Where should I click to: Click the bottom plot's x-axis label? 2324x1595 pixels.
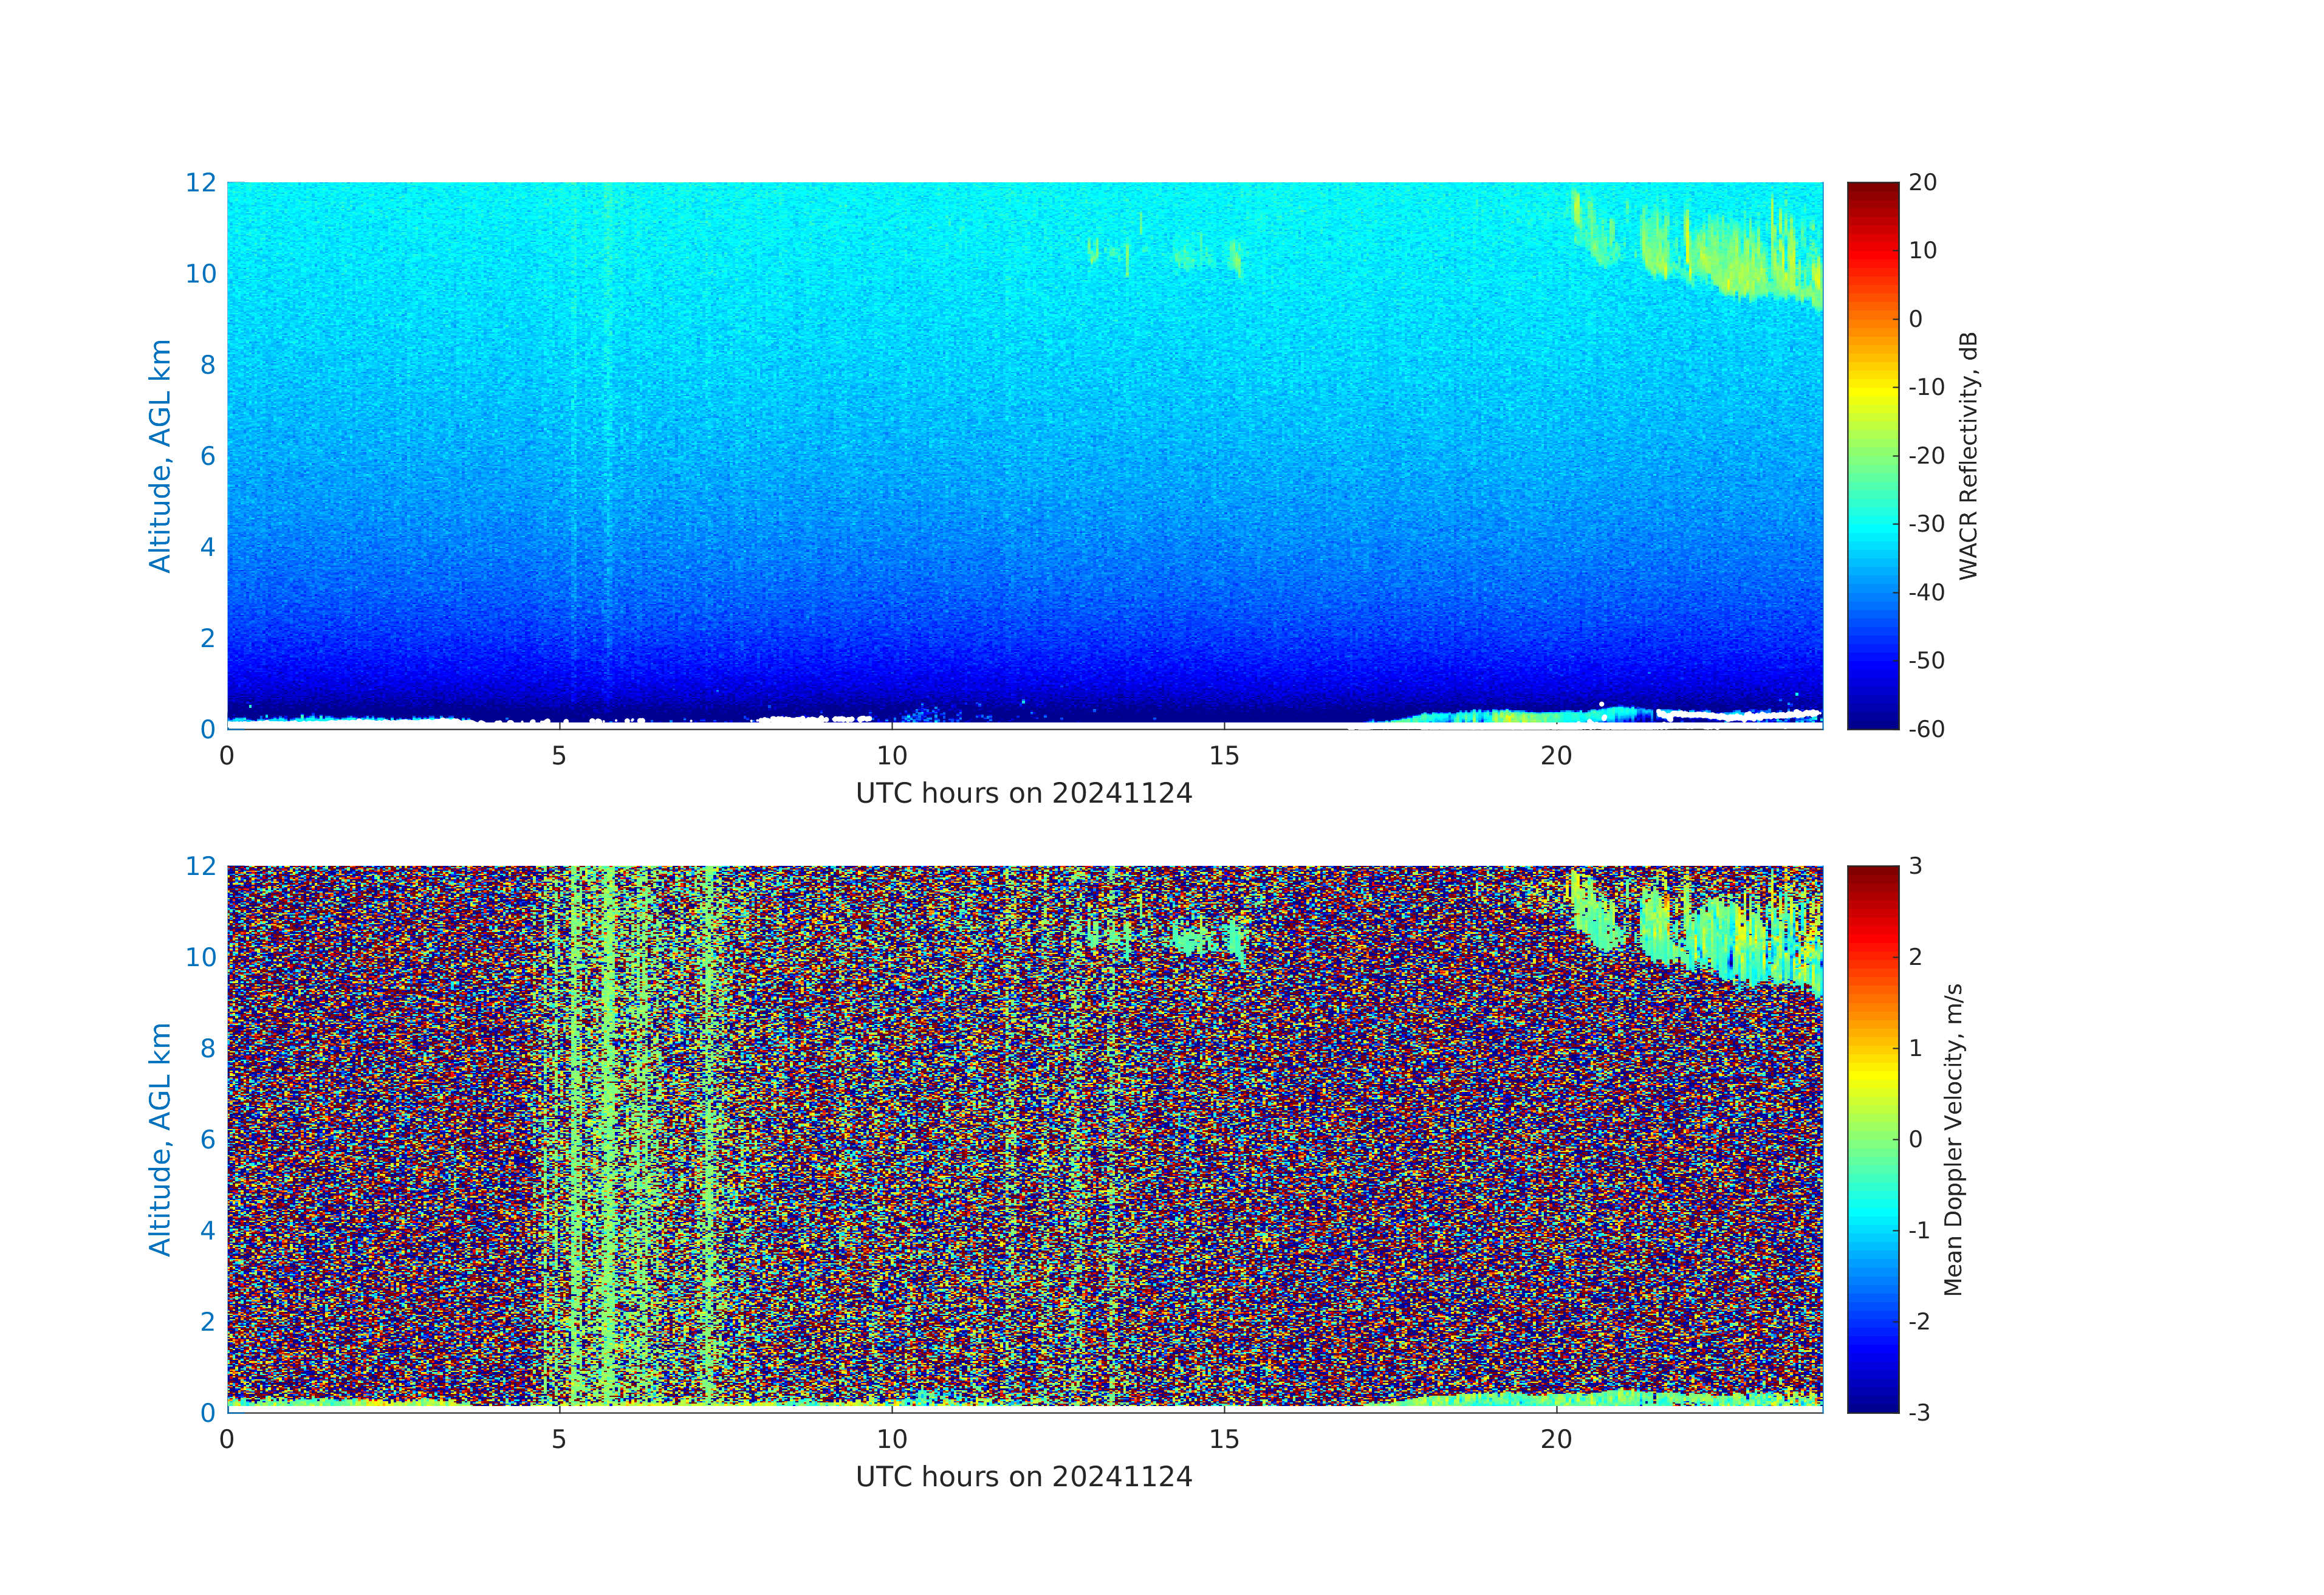tap(1023, 1477)
